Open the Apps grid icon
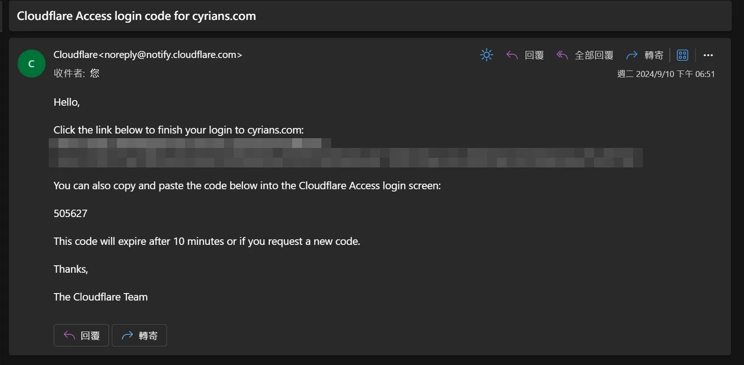Screen dimensions: 744x365 (x=682, y=55)
